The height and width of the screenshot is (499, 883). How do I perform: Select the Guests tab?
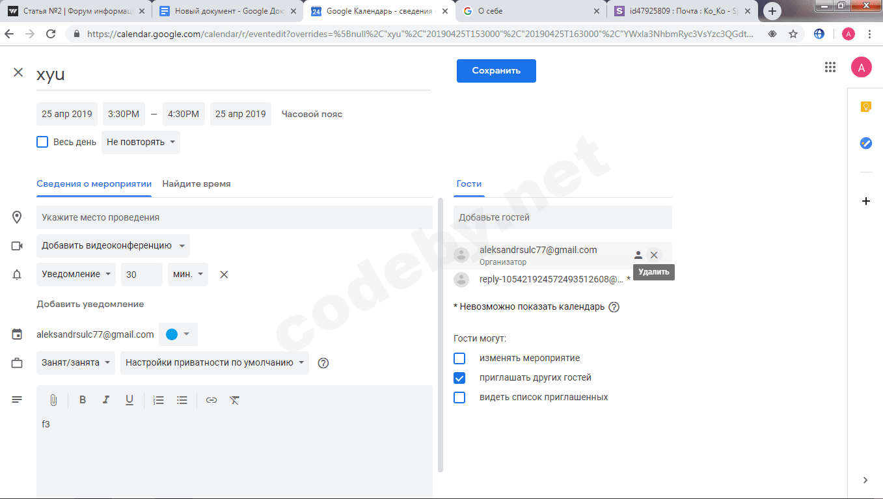point(469,184)
